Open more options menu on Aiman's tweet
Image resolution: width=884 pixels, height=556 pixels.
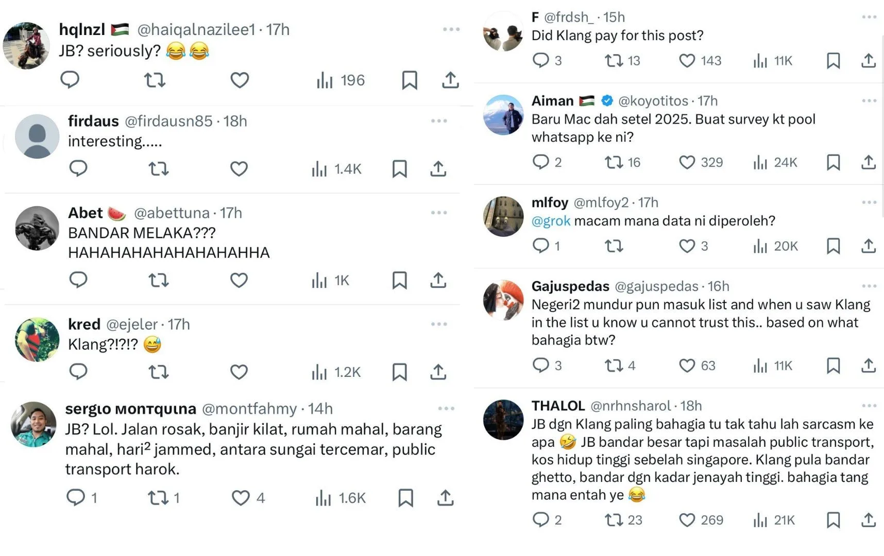(869, 100)
